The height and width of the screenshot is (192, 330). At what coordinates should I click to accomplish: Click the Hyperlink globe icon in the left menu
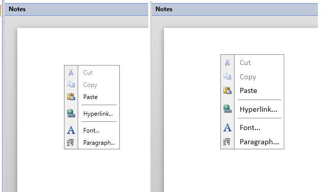(x=71, y=113)
